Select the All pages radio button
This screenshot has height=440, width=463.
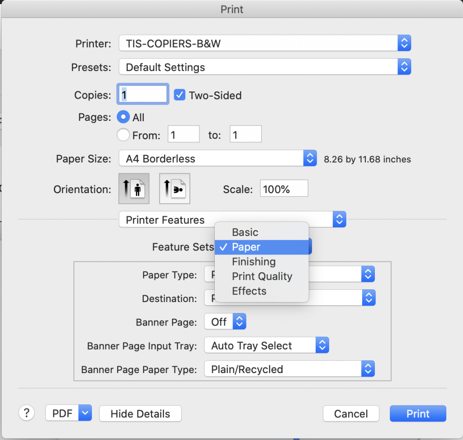coord(123,117)
